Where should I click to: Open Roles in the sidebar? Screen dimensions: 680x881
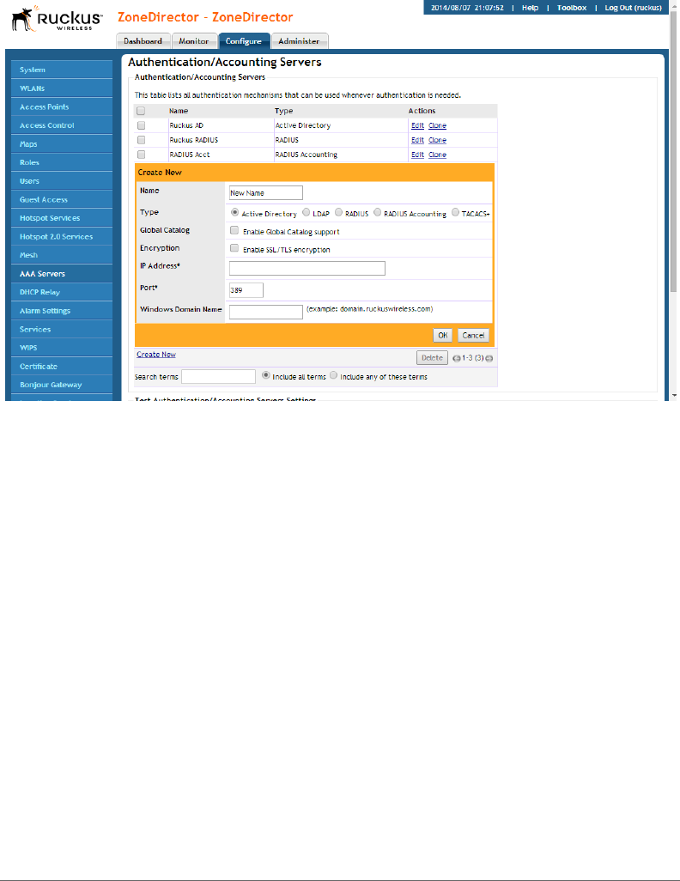[x=62, y=162]
